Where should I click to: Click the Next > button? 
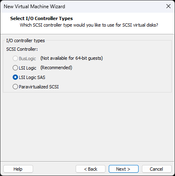(x=123, y=169)
